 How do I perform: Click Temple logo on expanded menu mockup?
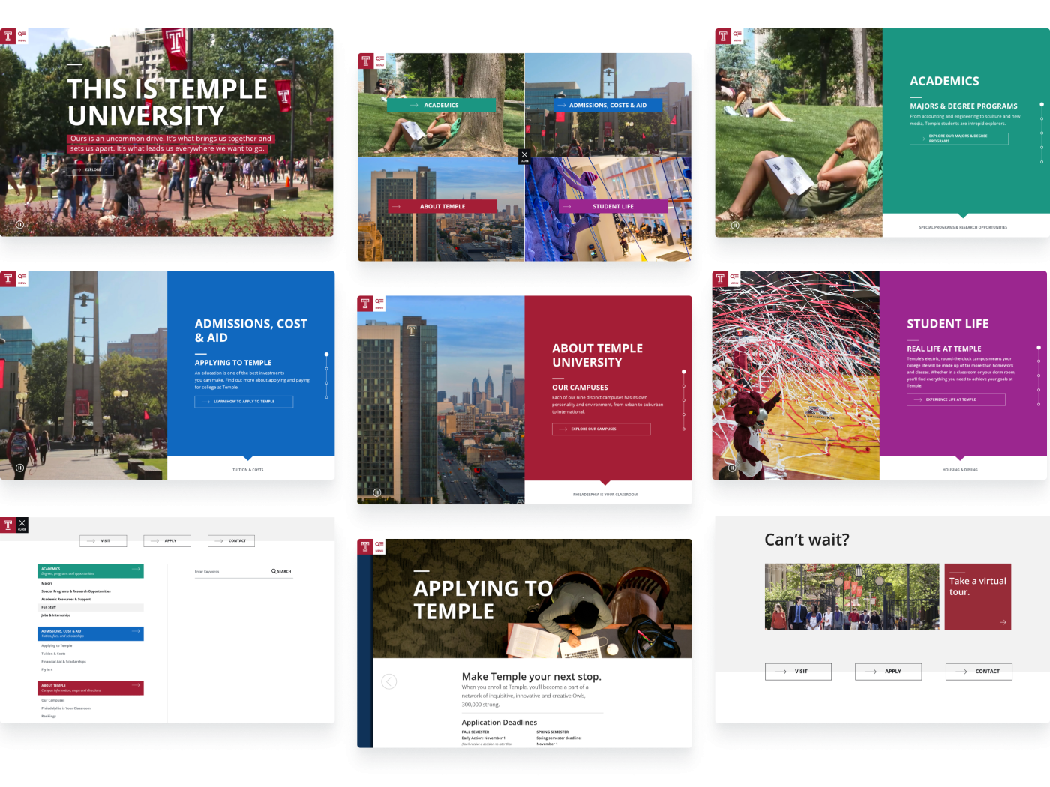7,525
